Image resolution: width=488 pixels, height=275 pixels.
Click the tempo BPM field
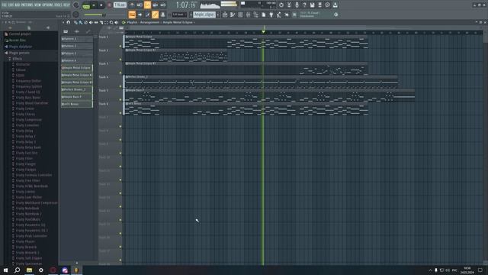[x=120, y=5]
